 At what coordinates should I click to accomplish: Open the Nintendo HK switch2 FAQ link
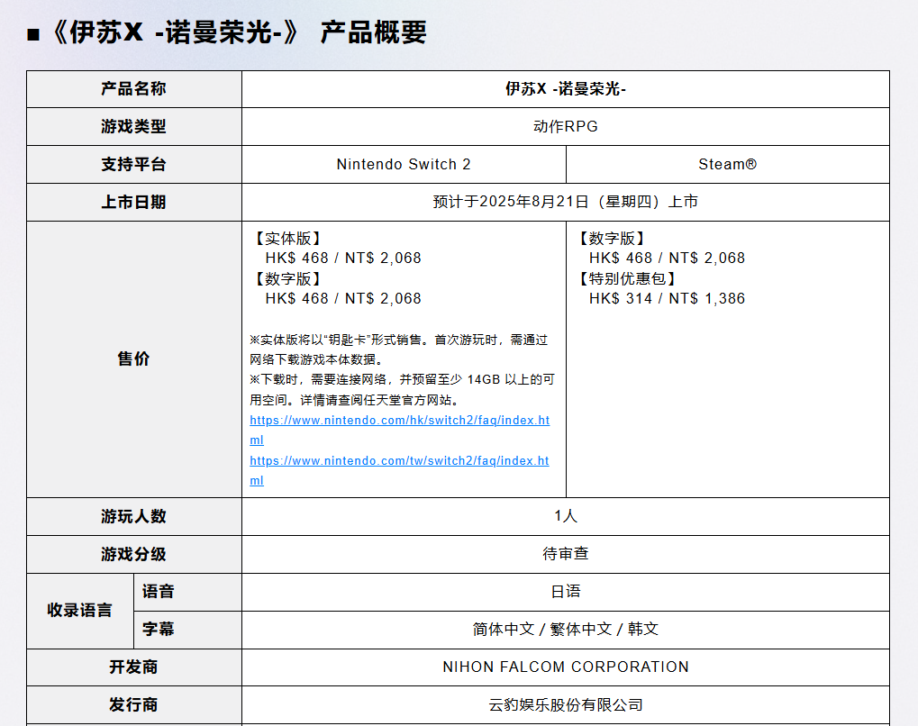399,429
